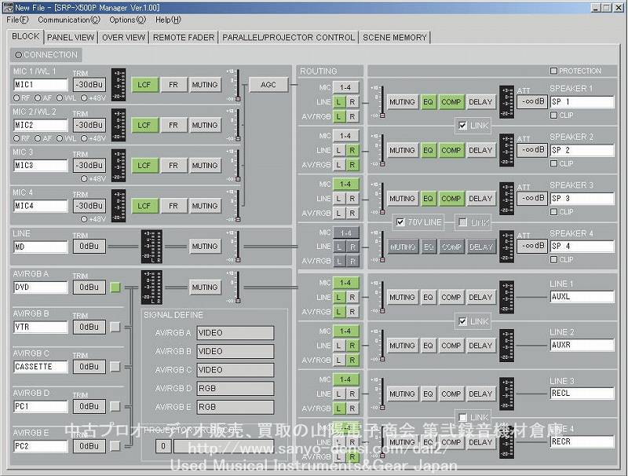Viewport: 628px width, 476px height.
Task: Open the AV/RGB E signal define box
Action: tap(235, 407)
